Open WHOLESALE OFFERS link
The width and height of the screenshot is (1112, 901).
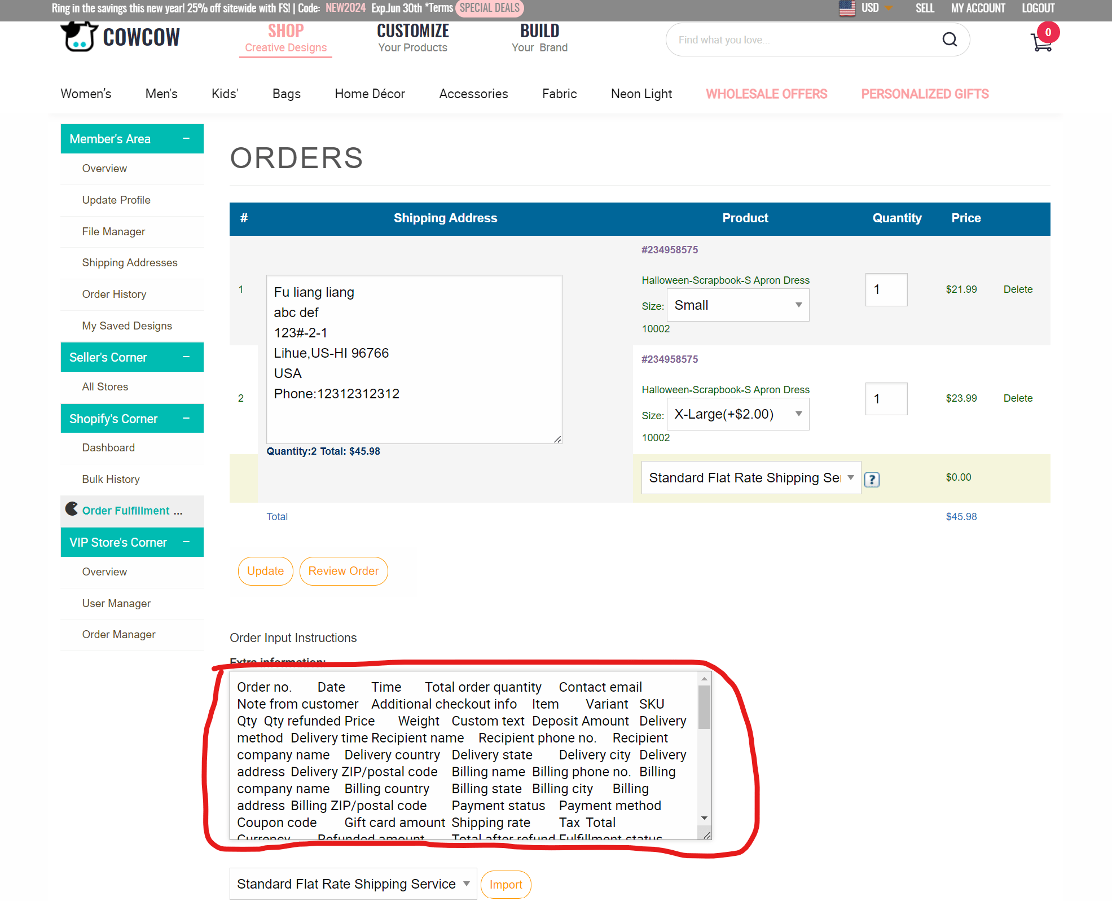pos(767,94)
